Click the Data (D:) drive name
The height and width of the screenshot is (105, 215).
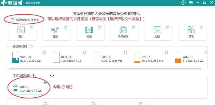[67, 57]
